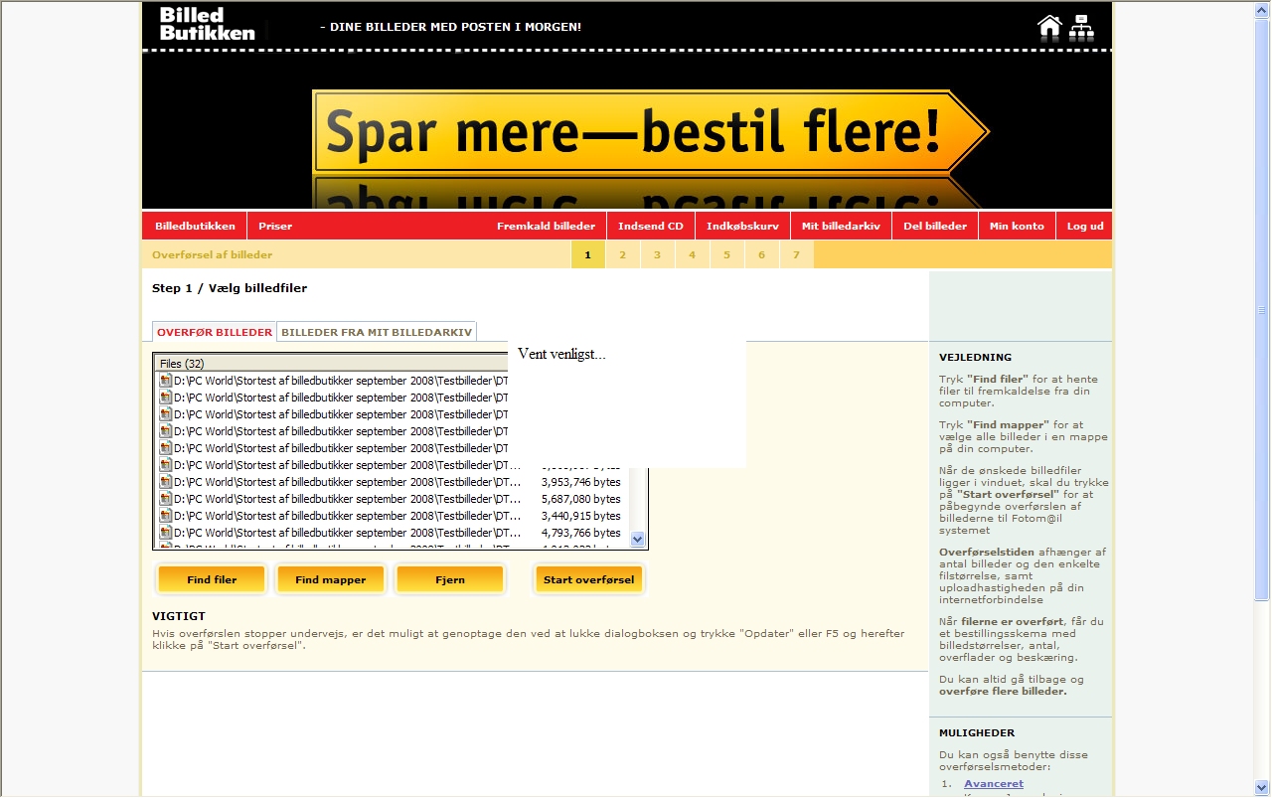Jump to step 4 in the progress steps

coord(692,254)
